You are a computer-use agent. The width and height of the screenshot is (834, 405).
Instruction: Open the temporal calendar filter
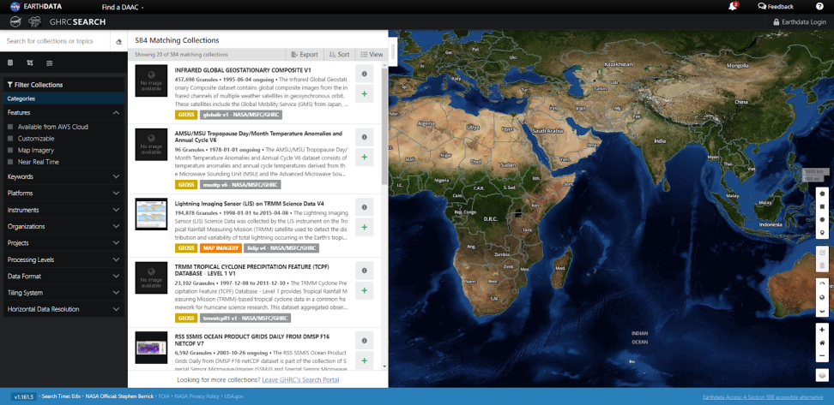tap(10, 63)
